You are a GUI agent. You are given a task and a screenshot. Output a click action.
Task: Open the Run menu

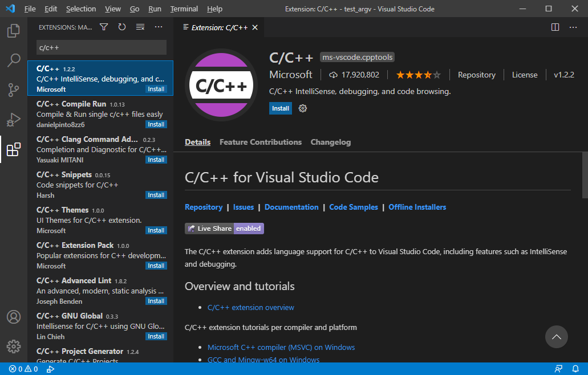pyautogui.click(x=155, y=9)
